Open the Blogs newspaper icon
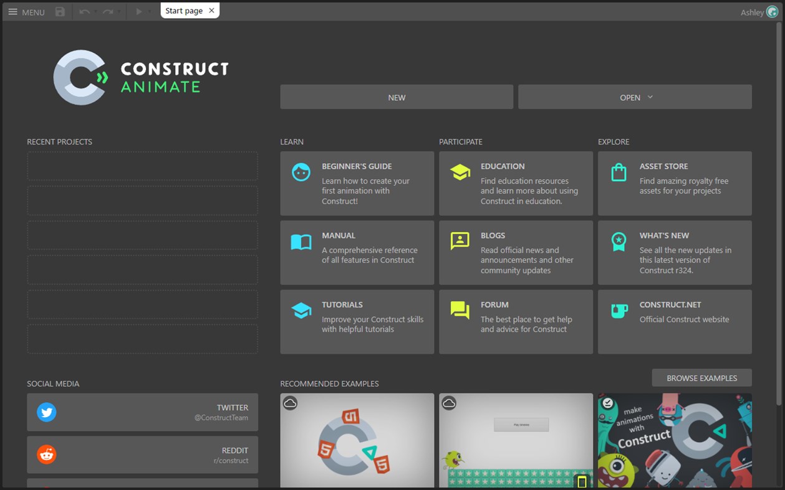 click(460, 241)
